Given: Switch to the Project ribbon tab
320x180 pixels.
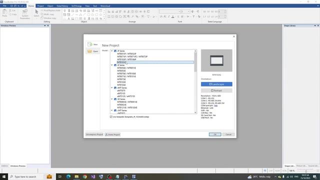Looking at the screenshot, I should (40, 6).
